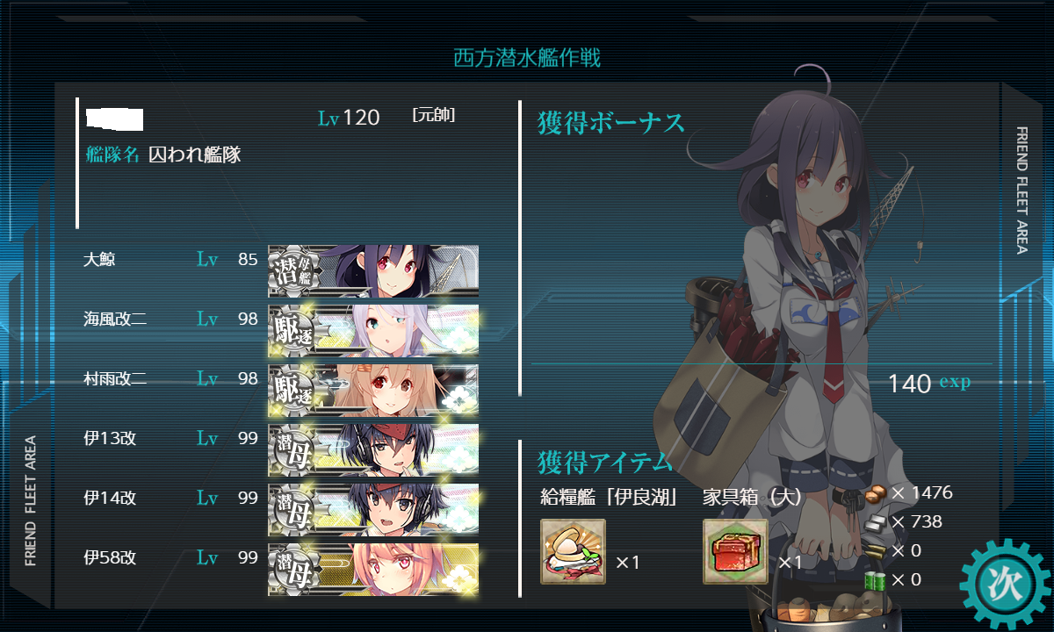Click the fuel resource icon
1054x632 pixels.
pyautogui.click(x=876, y=492)
